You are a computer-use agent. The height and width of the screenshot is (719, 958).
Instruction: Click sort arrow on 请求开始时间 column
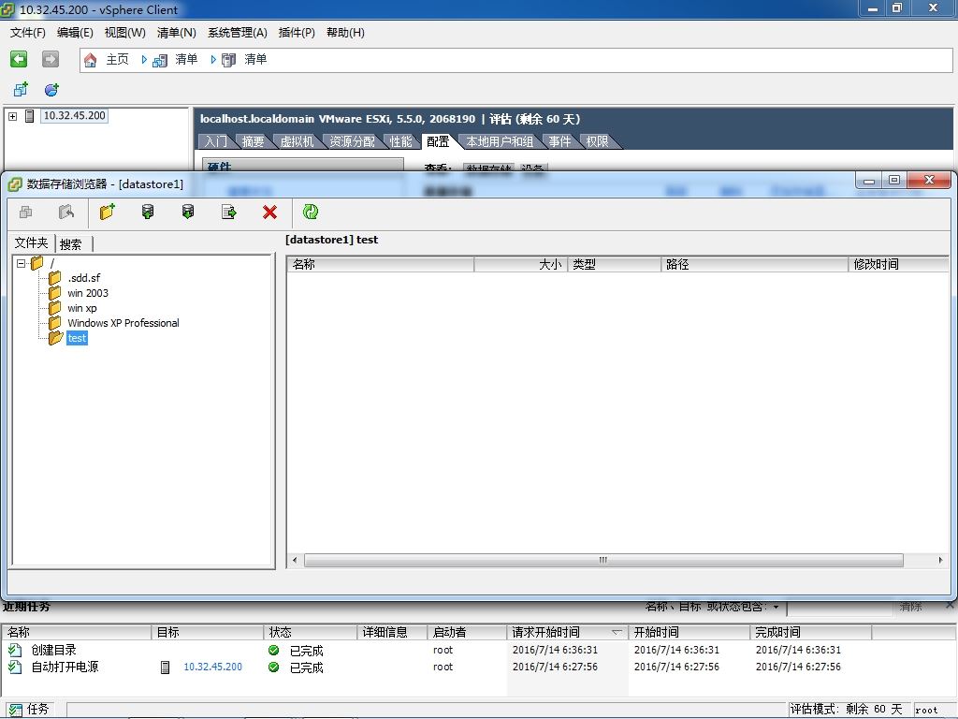point(617,632)
